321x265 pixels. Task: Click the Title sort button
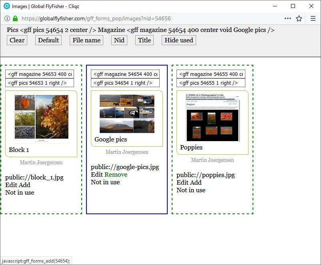pos(144,40)
